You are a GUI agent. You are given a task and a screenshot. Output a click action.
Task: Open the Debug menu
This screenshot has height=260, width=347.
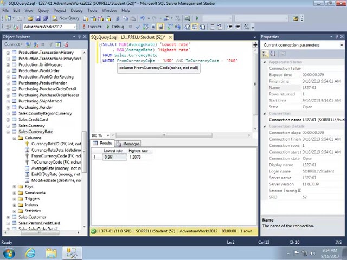76,10
